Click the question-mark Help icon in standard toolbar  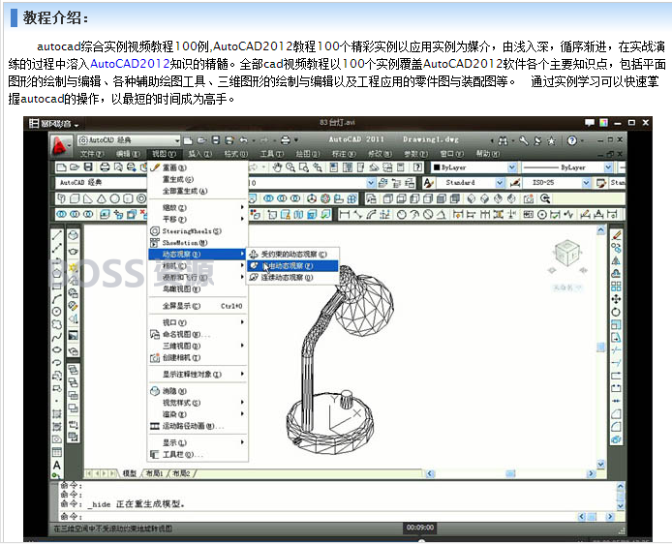tap(418, 167)
